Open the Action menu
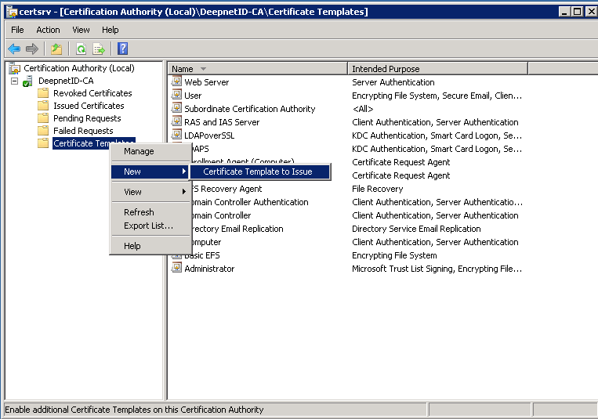Viewport: 598px width, 419px height. point(48,30)
